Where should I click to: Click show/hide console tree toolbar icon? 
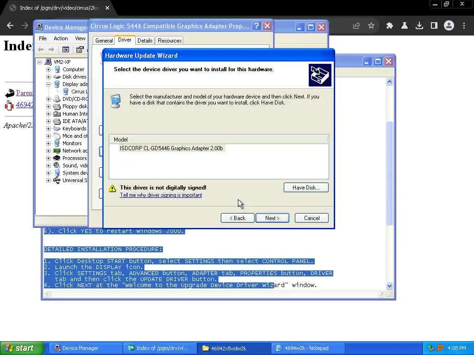(x=66, y=49)
